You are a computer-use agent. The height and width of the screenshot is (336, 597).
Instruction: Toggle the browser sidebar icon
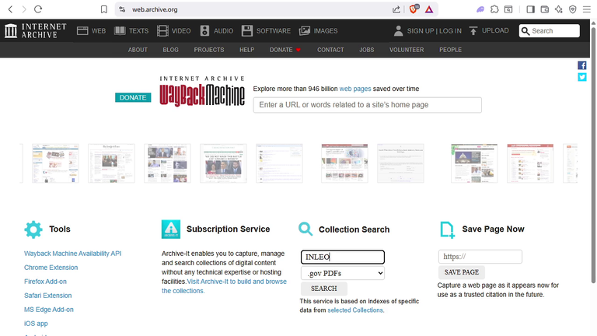point(530,9)
